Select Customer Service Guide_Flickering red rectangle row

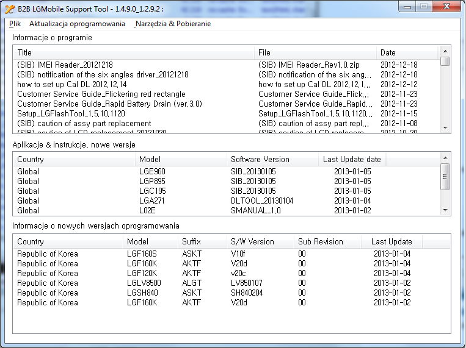[x=226, y=94]
